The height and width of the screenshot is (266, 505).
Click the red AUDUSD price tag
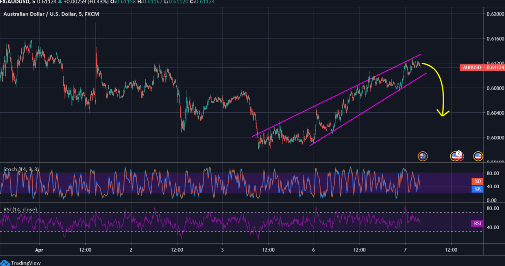click(x=471, y=68)
